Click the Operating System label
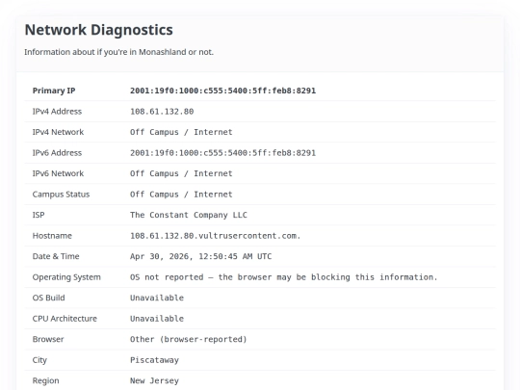 [x=66, y=277]
